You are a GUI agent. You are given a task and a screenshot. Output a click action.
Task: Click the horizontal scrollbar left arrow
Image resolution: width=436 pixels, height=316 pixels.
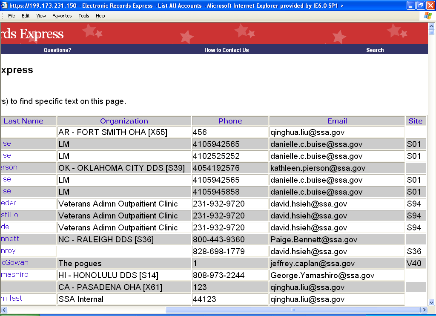[3, 310]
